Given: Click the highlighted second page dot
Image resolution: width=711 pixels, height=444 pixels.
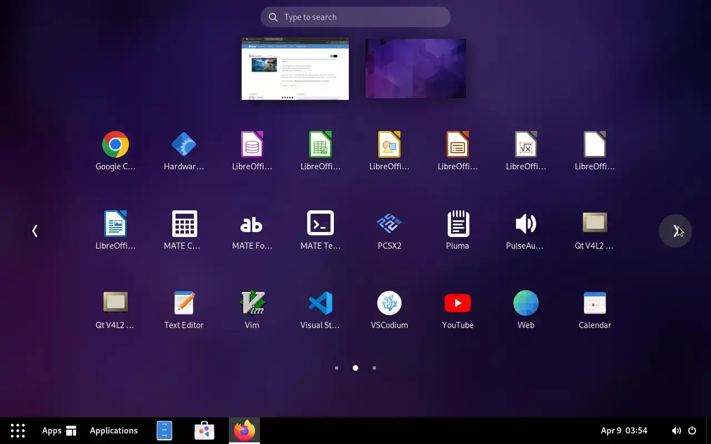Looking at the screenshot, I should click(x=355, y=368).
